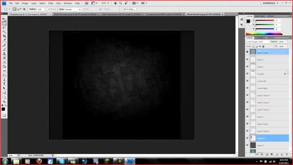
Task: Hide the Layer 5 layer
Action: point(247,60)
